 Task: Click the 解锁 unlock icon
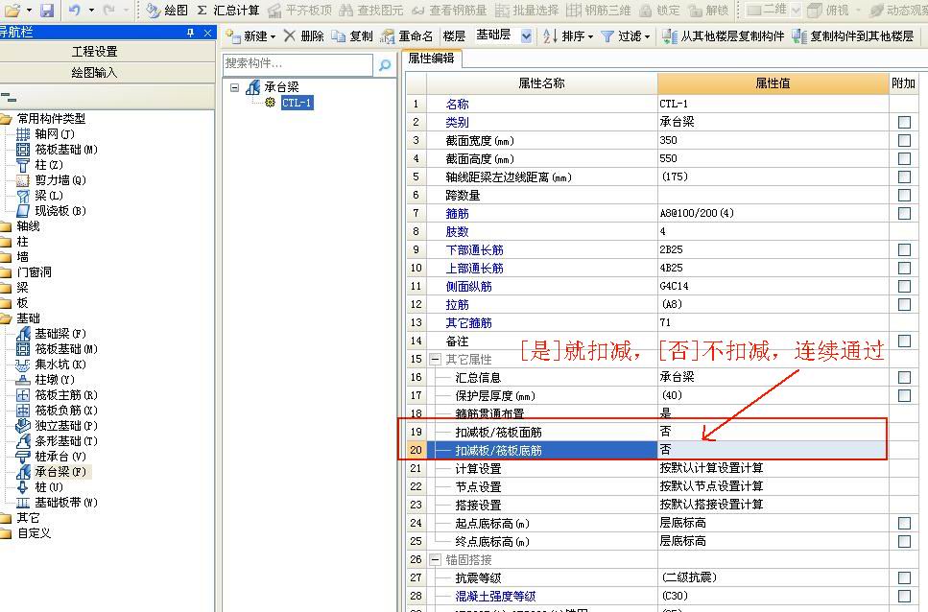tap(708, 10)
